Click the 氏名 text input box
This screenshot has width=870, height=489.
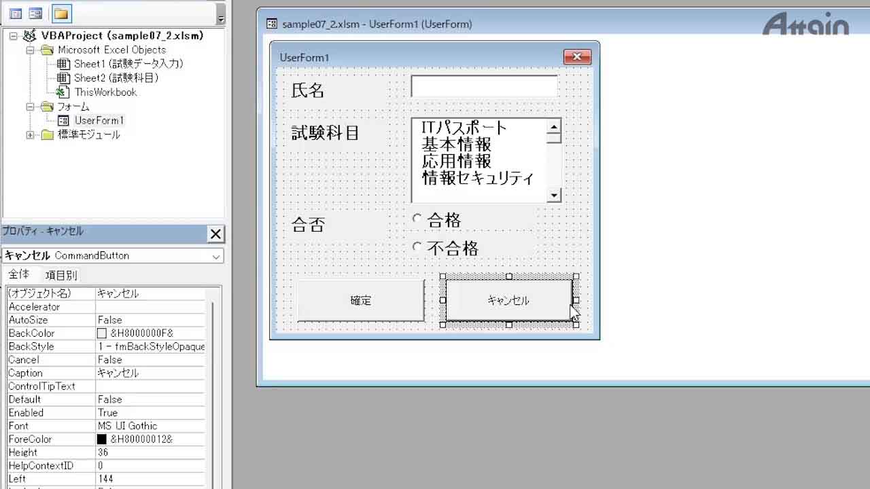point(484,87)
